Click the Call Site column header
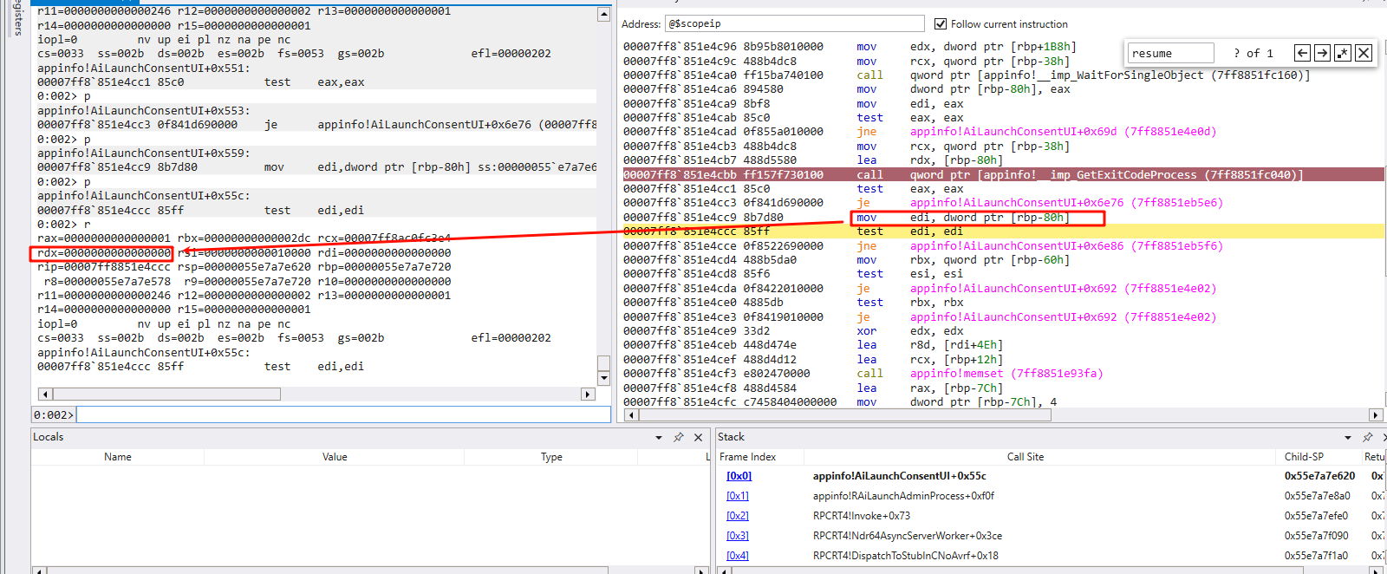The image size is (1387, 574). (1026, 457)
